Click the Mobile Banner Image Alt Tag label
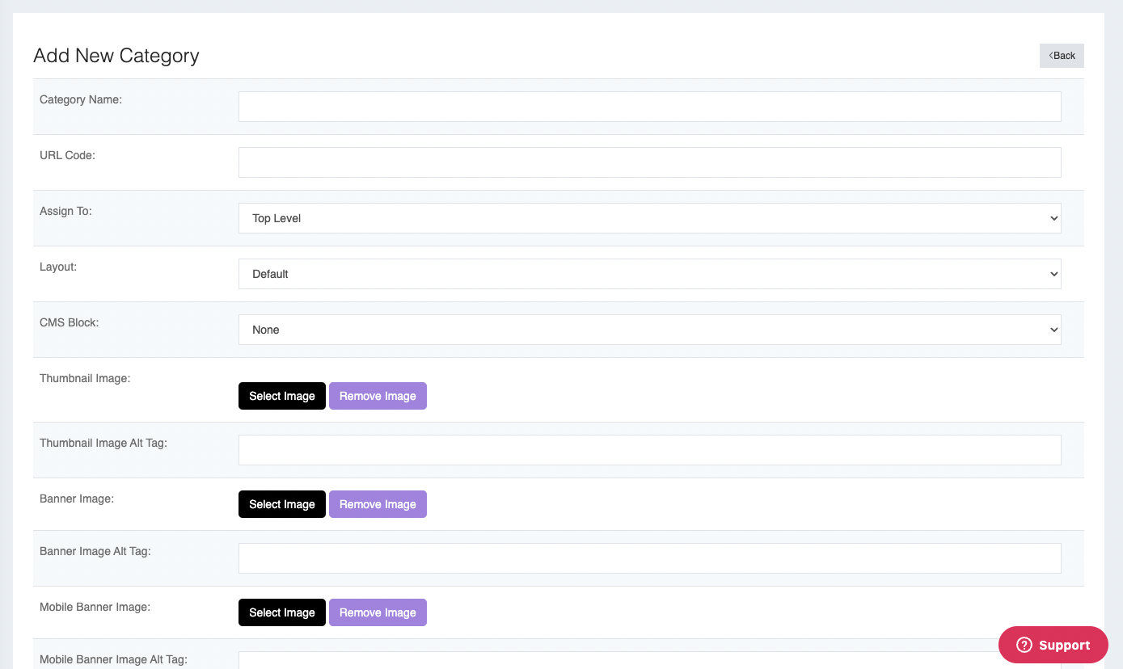1123x669 pixels. point(113,659)
